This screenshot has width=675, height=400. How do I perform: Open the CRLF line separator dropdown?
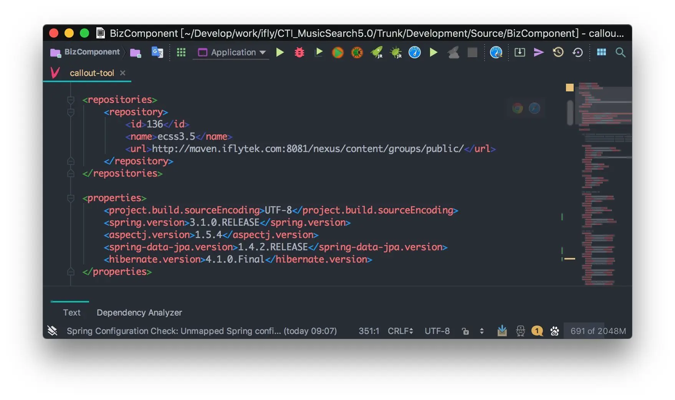tap(400, 331)
